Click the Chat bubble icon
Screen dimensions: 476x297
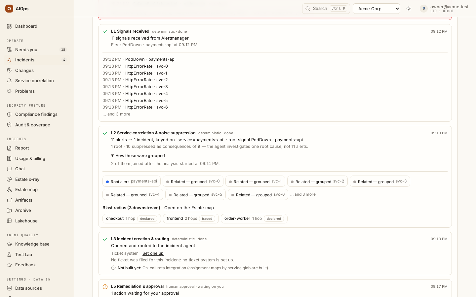click(x=9, y=169)
